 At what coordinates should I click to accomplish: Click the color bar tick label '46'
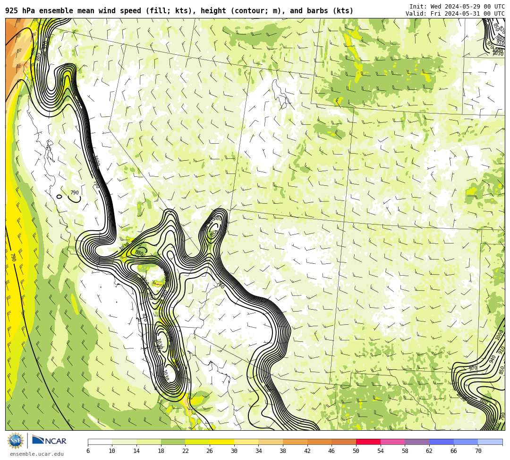(332, 451)
